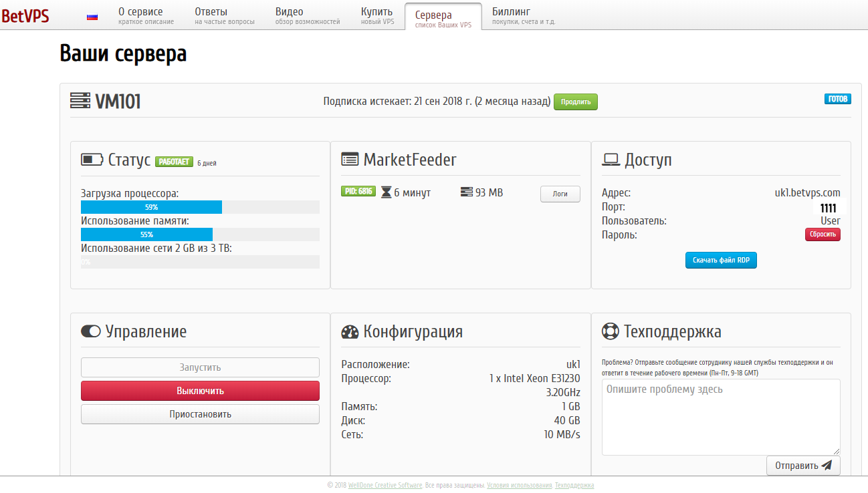Click the memory icon beside 93 MB
This screenshot has width=868, height=493.
pos(467,192)
